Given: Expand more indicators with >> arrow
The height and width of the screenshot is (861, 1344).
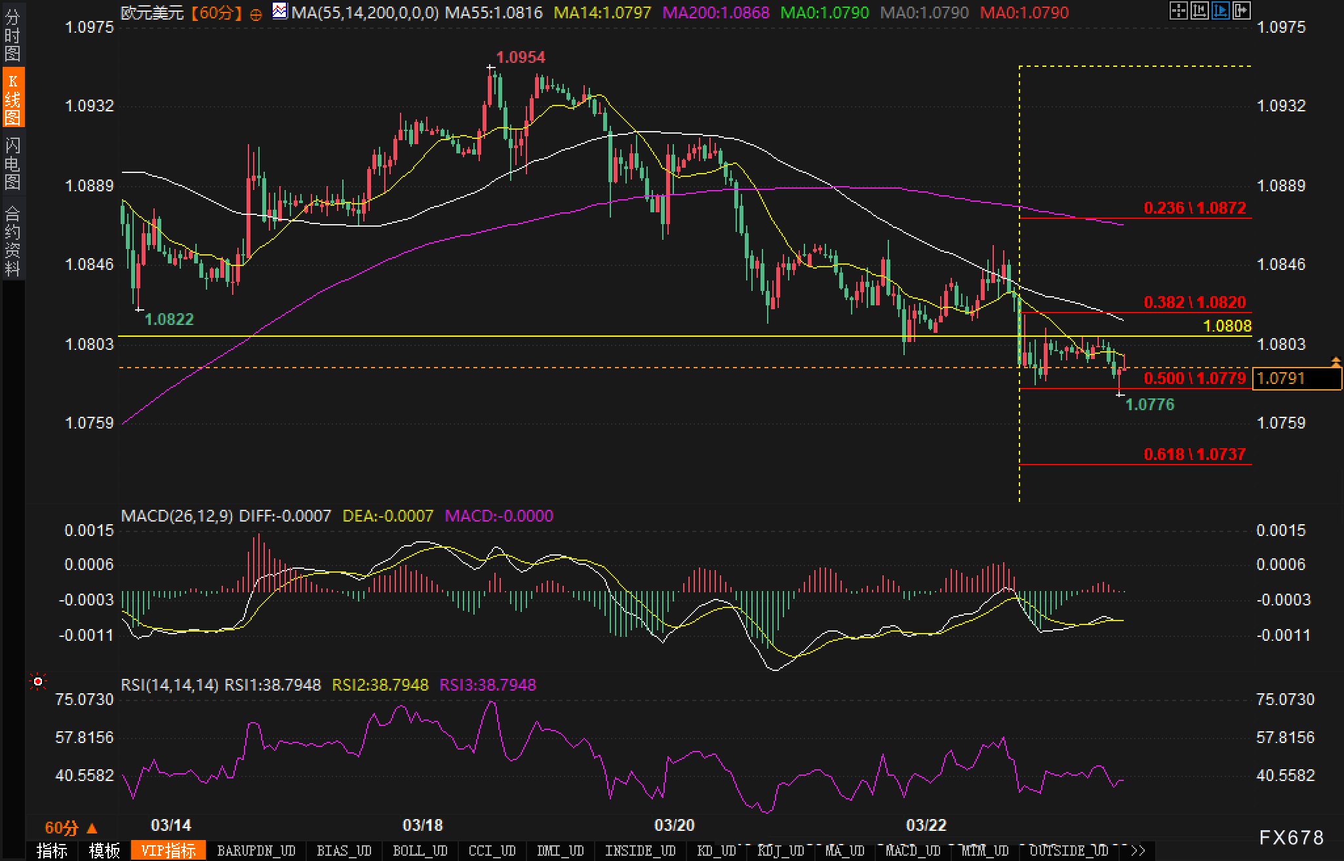Looking at the screenshot, I should [x=1138, y=851].
